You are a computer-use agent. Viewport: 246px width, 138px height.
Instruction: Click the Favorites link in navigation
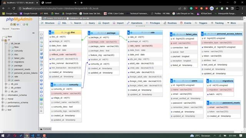pyautogui.click(x=15, y=29)
